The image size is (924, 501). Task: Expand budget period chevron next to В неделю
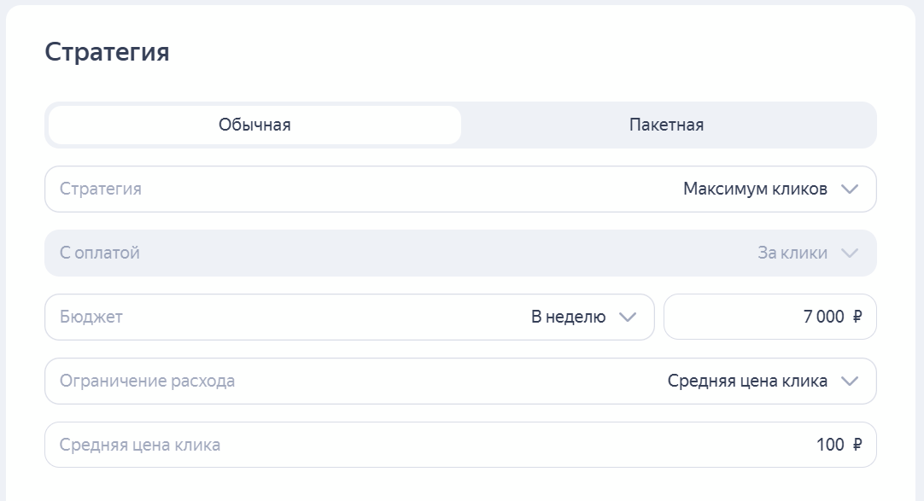coord(628,317)
